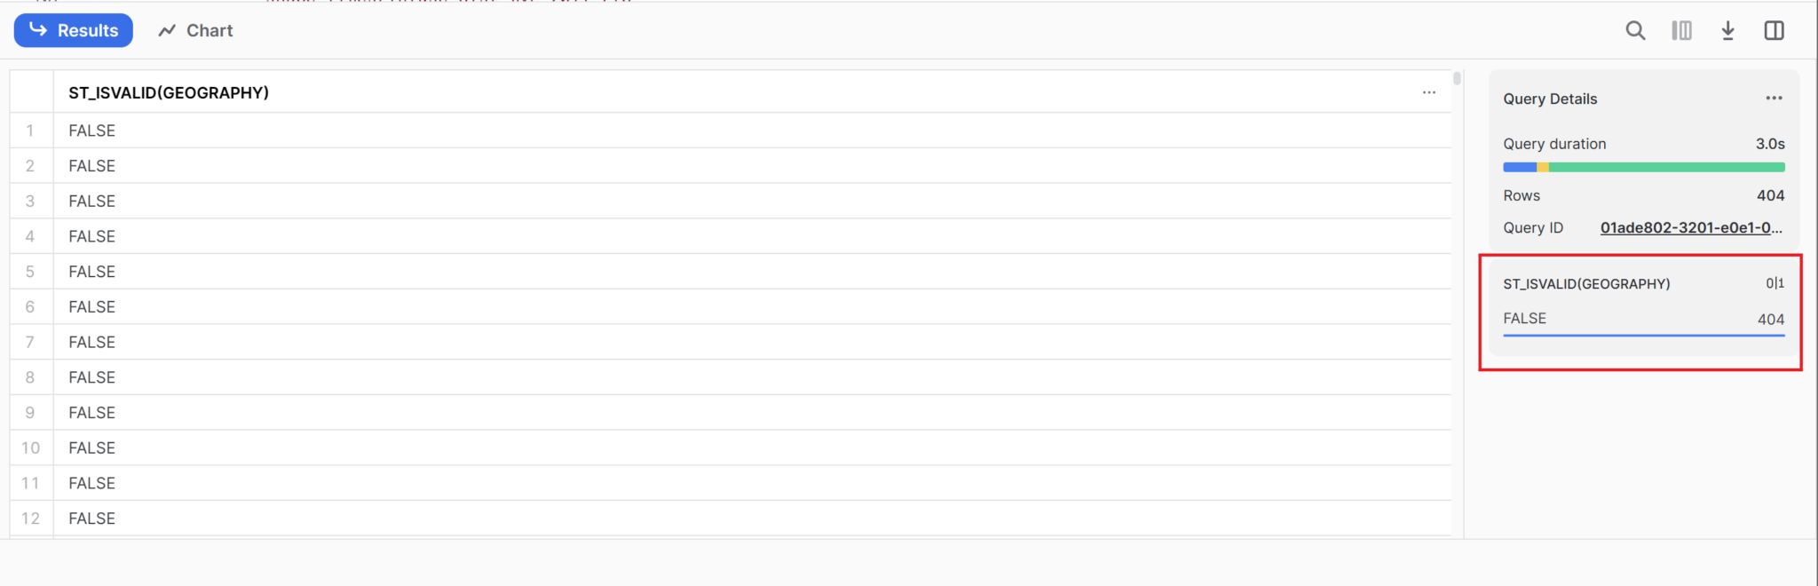Select the FALSE value in row 1
1818x586 pixels.
pos(91,130)
